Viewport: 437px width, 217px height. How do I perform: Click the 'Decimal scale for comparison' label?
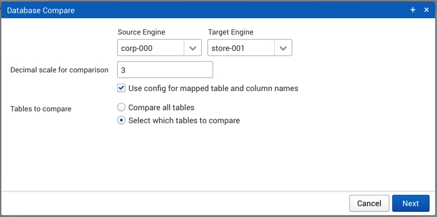pyautogui.click(x=59, y=70)
